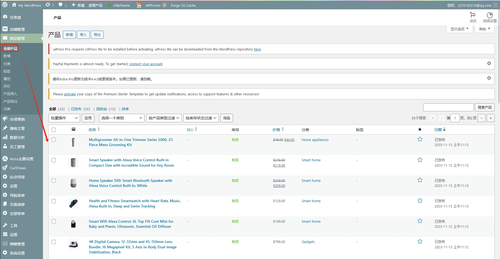Open the 批量操作 bulk actions dropdown
The width and height of the screenshot is (500, 259).
(64, 118)
